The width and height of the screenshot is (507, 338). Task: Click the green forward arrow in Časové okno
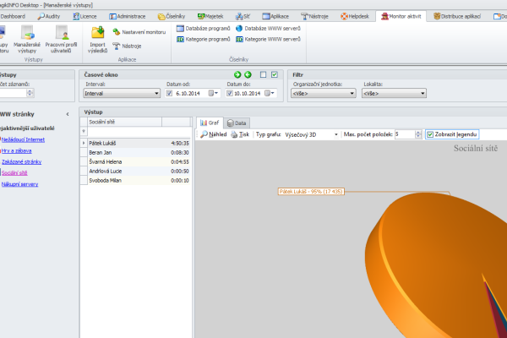[x=237, y=74]
